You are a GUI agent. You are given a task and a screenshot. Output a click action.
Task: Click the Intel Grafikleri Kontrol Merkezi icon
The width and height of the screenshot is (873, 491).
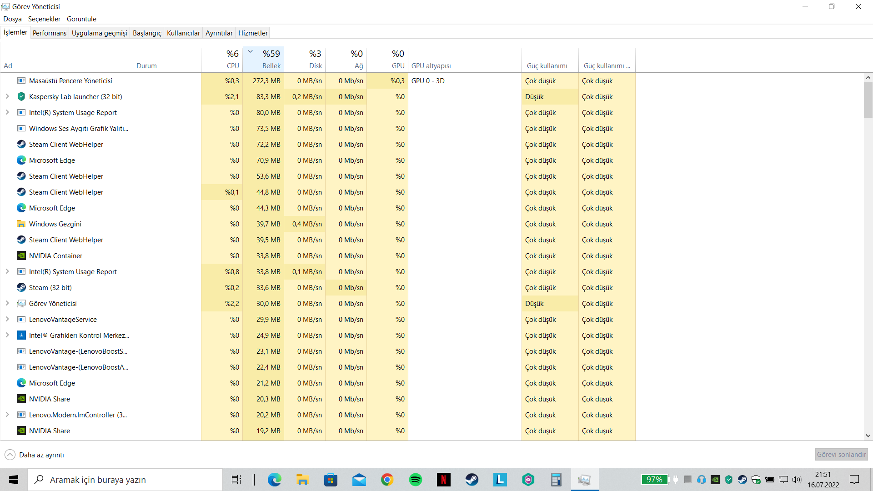click(21, 335)
